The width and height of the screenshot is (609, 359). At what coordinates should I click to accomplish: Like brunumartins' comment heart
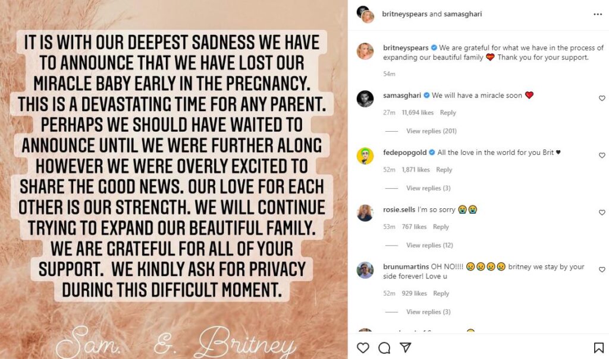tap(602, 270)
